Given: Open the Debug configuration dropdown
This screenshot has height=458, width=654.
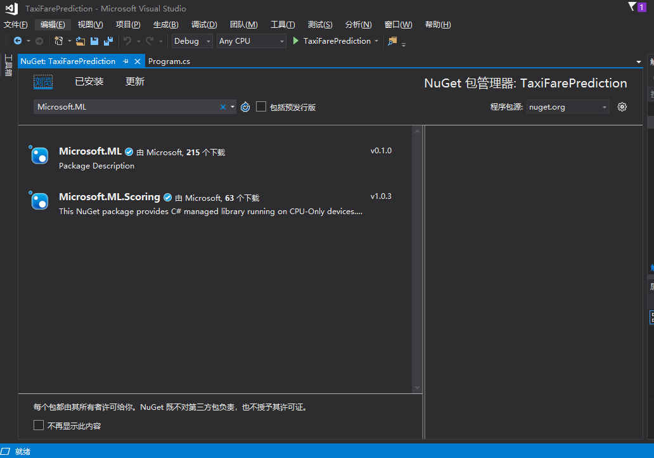Looking at the screenshot, I should click(x=192, y=41).
